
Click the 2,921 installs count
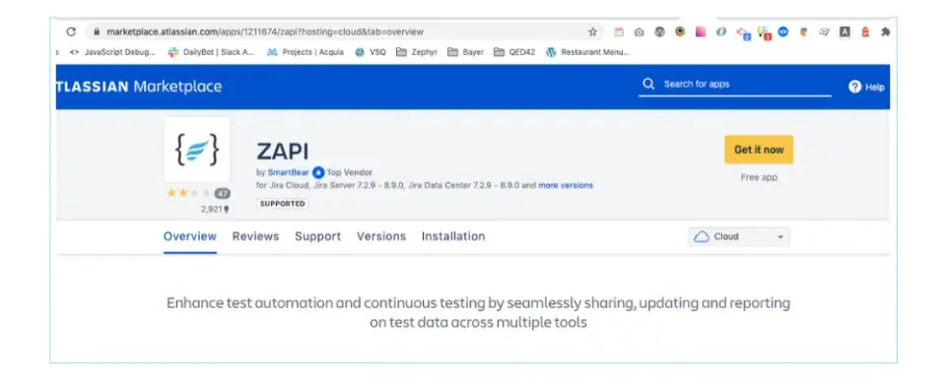pyautogui.click(x=216, y=209)
